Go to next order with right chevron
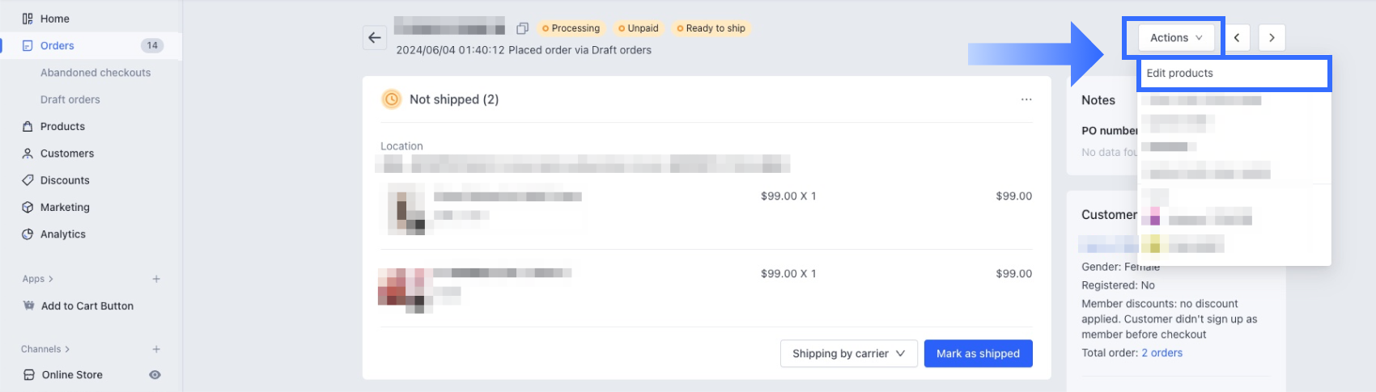This screenshot has width=1376, height=392. [x=1272, y=38]
